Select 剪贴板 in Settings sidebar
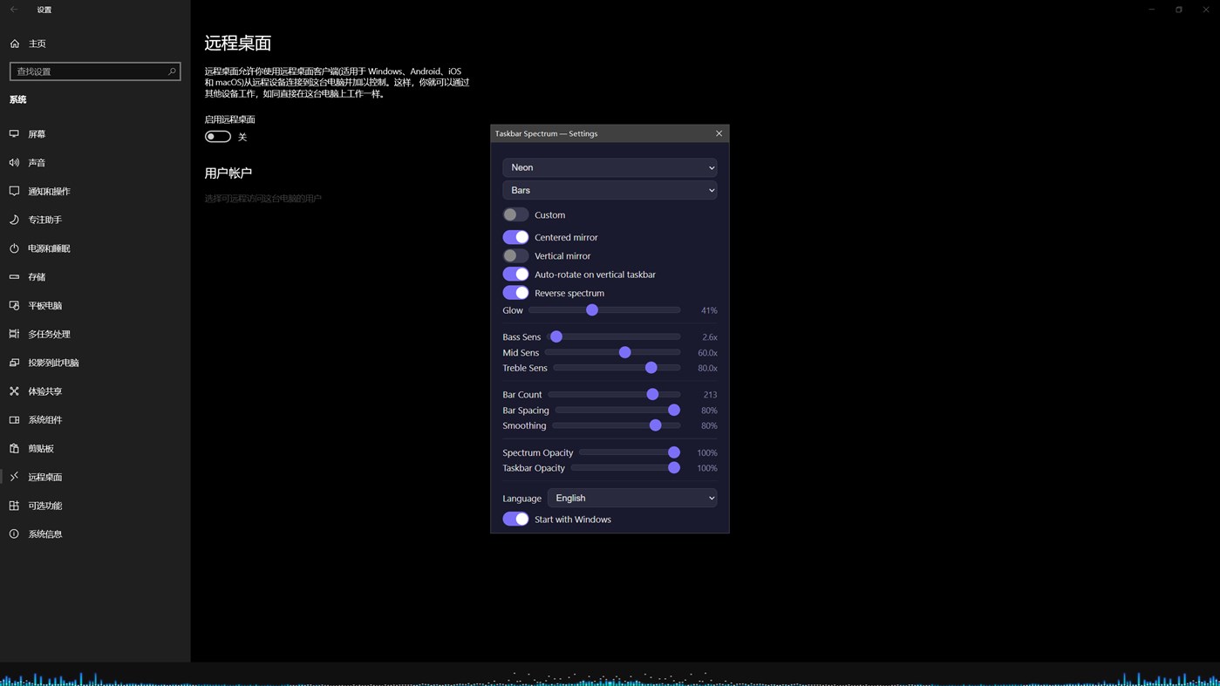 pyautogui.click(x=95, y=448)
